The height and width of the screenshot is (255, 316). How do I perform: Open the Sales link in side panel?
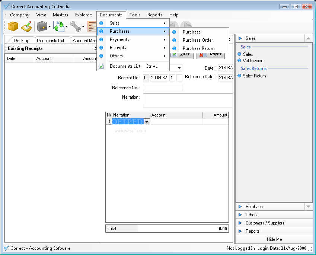tap(248, 54)
